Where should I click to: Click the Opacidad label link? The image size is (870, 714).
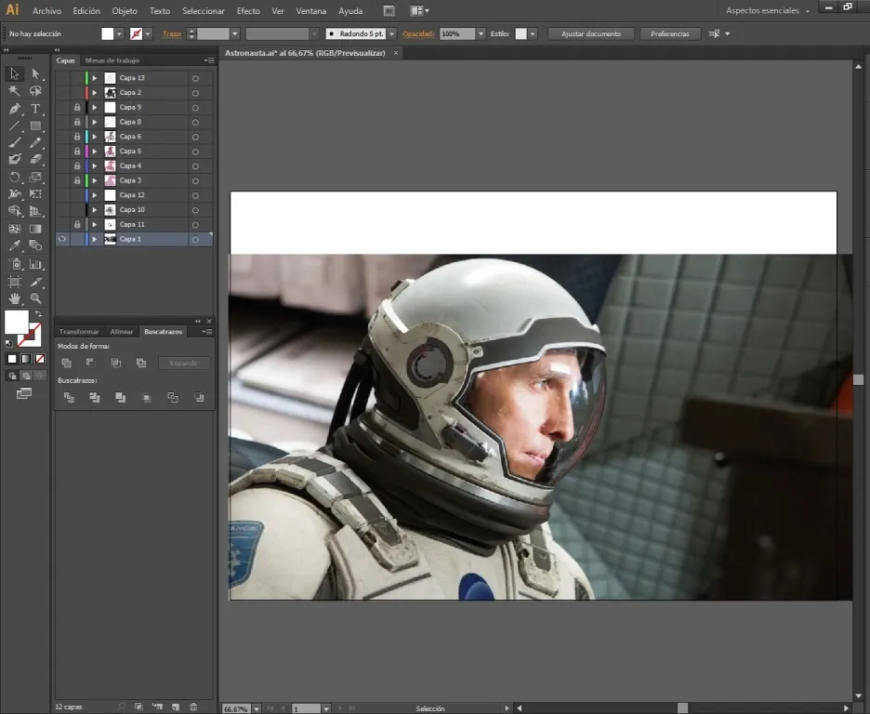click(418, 33)
